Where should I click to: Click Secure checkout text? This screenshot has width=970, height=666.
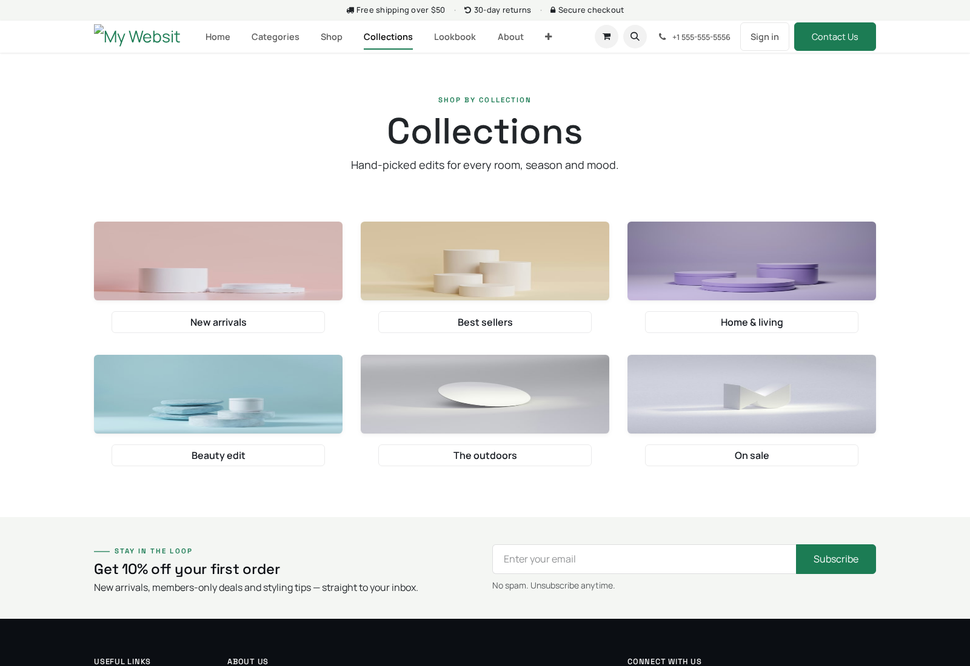click(x=591, y=10)
